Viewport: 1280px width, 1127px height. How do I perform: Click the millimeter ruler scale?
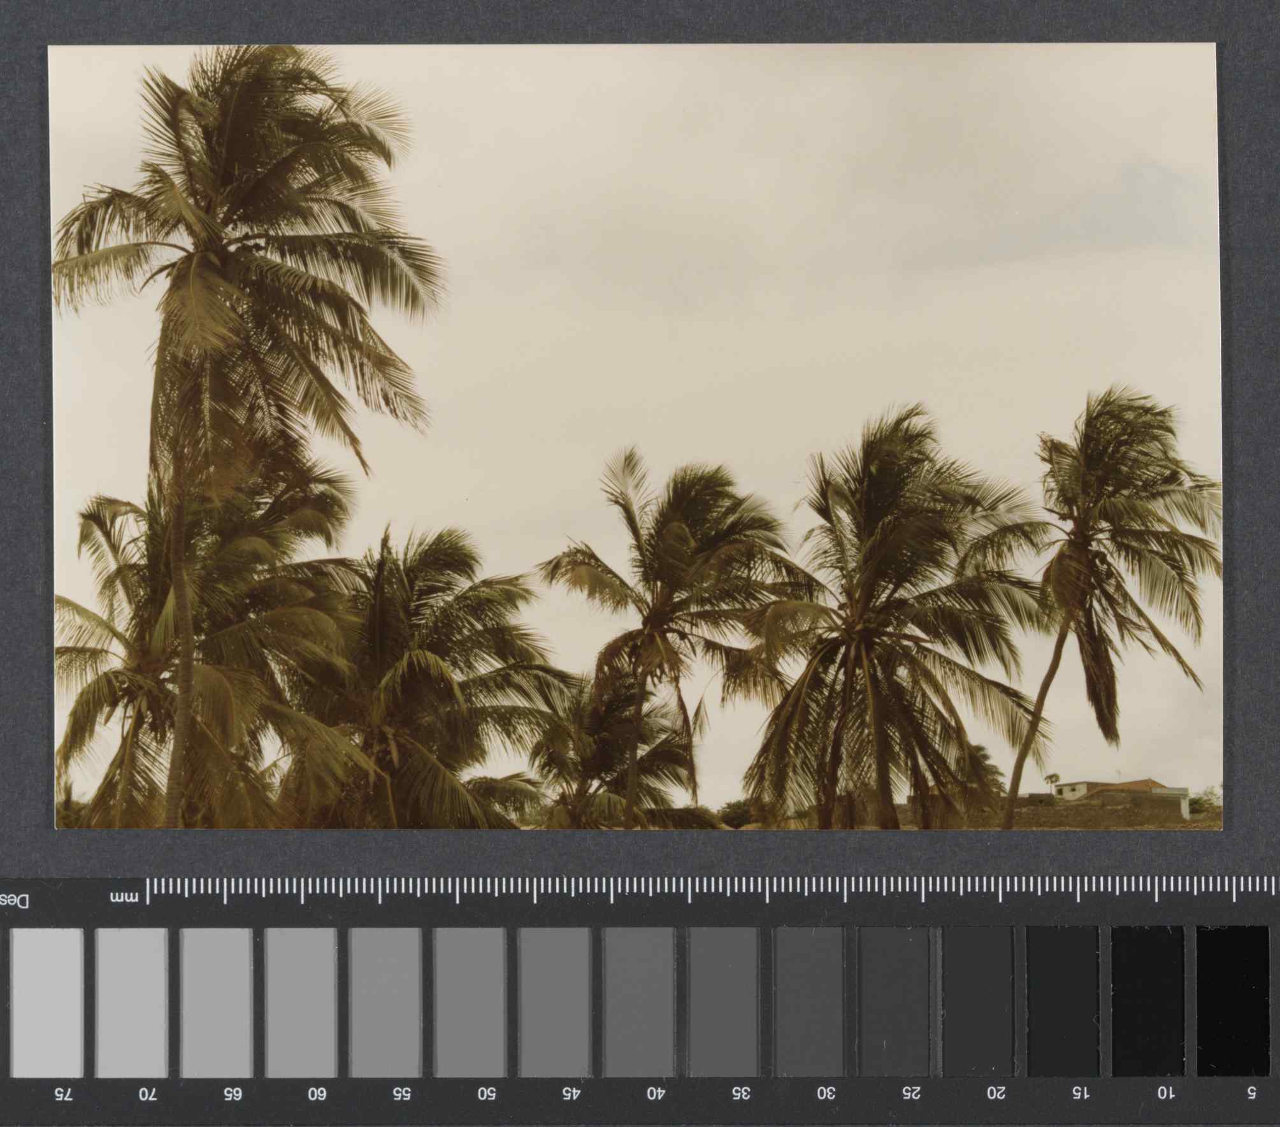712,891
